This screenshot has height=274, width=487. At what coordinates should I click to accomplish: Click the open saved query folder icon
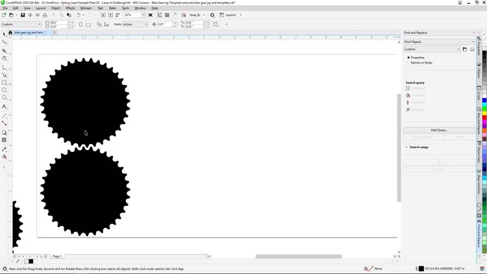pyautogui.click(x=465, y=49)
